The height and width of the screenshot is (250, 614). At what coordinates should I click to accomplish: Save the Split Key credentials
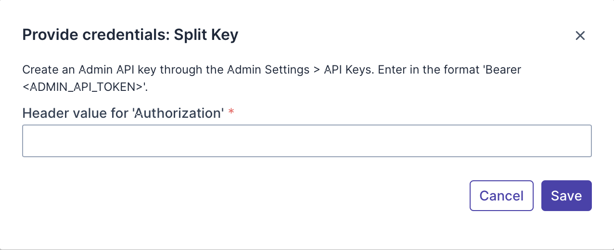tap(566, 196)
